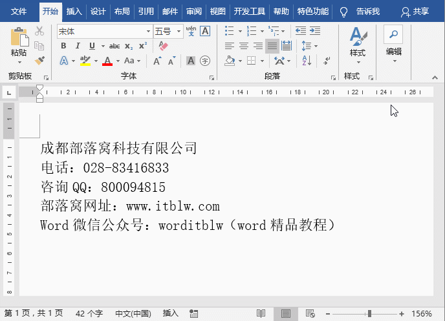Switch to the 布局 tab
Viewport: 445px width, 321px height.
coord(122,12)
